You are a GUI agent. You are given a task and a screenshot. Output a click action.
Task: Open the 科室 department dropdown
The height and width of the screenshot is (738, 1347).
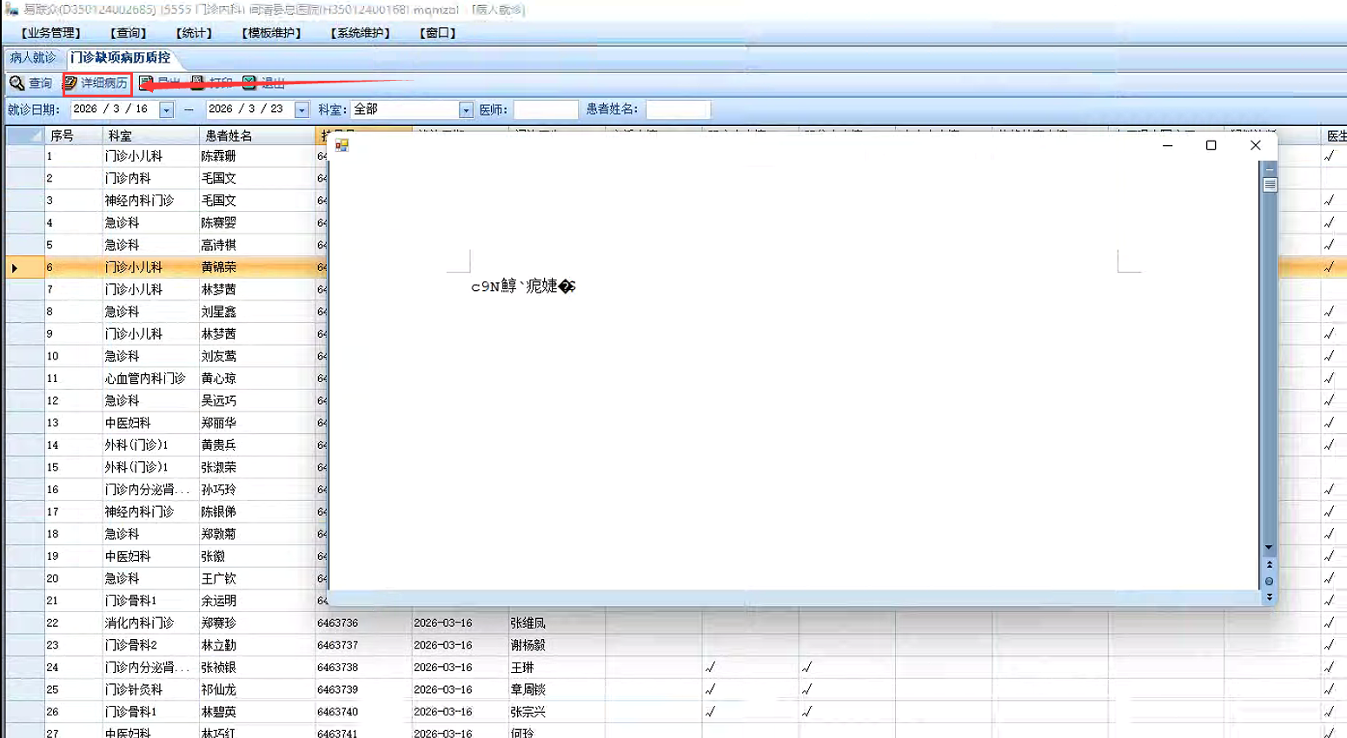(x=466, y=110)
